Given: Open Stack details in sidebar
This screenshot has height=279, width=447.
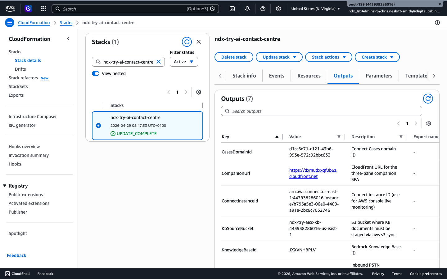Looking at the screenshot, I should click(28, 60).
